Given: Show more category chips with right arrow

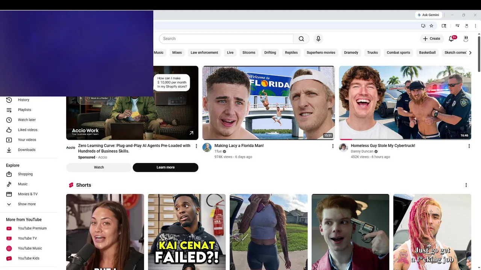Looking at the screenshot, I should coord(470,52).
